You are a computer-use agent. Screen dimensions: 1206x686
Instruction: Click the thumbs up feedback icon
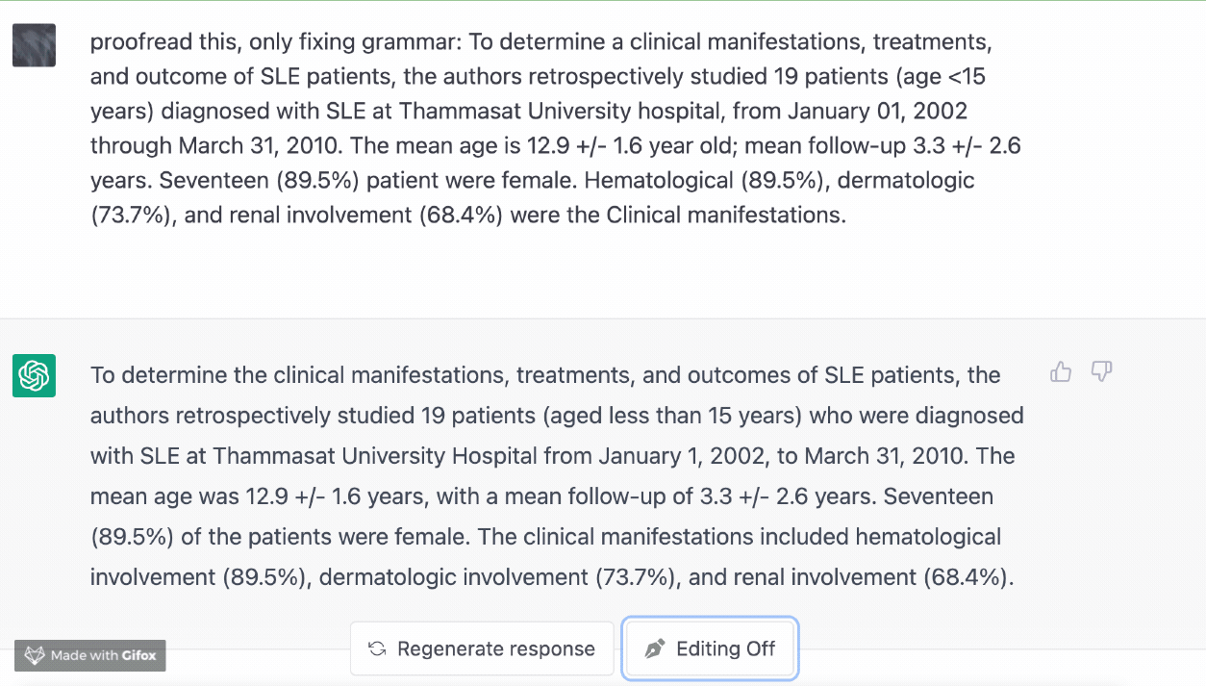coord(1061,372)
